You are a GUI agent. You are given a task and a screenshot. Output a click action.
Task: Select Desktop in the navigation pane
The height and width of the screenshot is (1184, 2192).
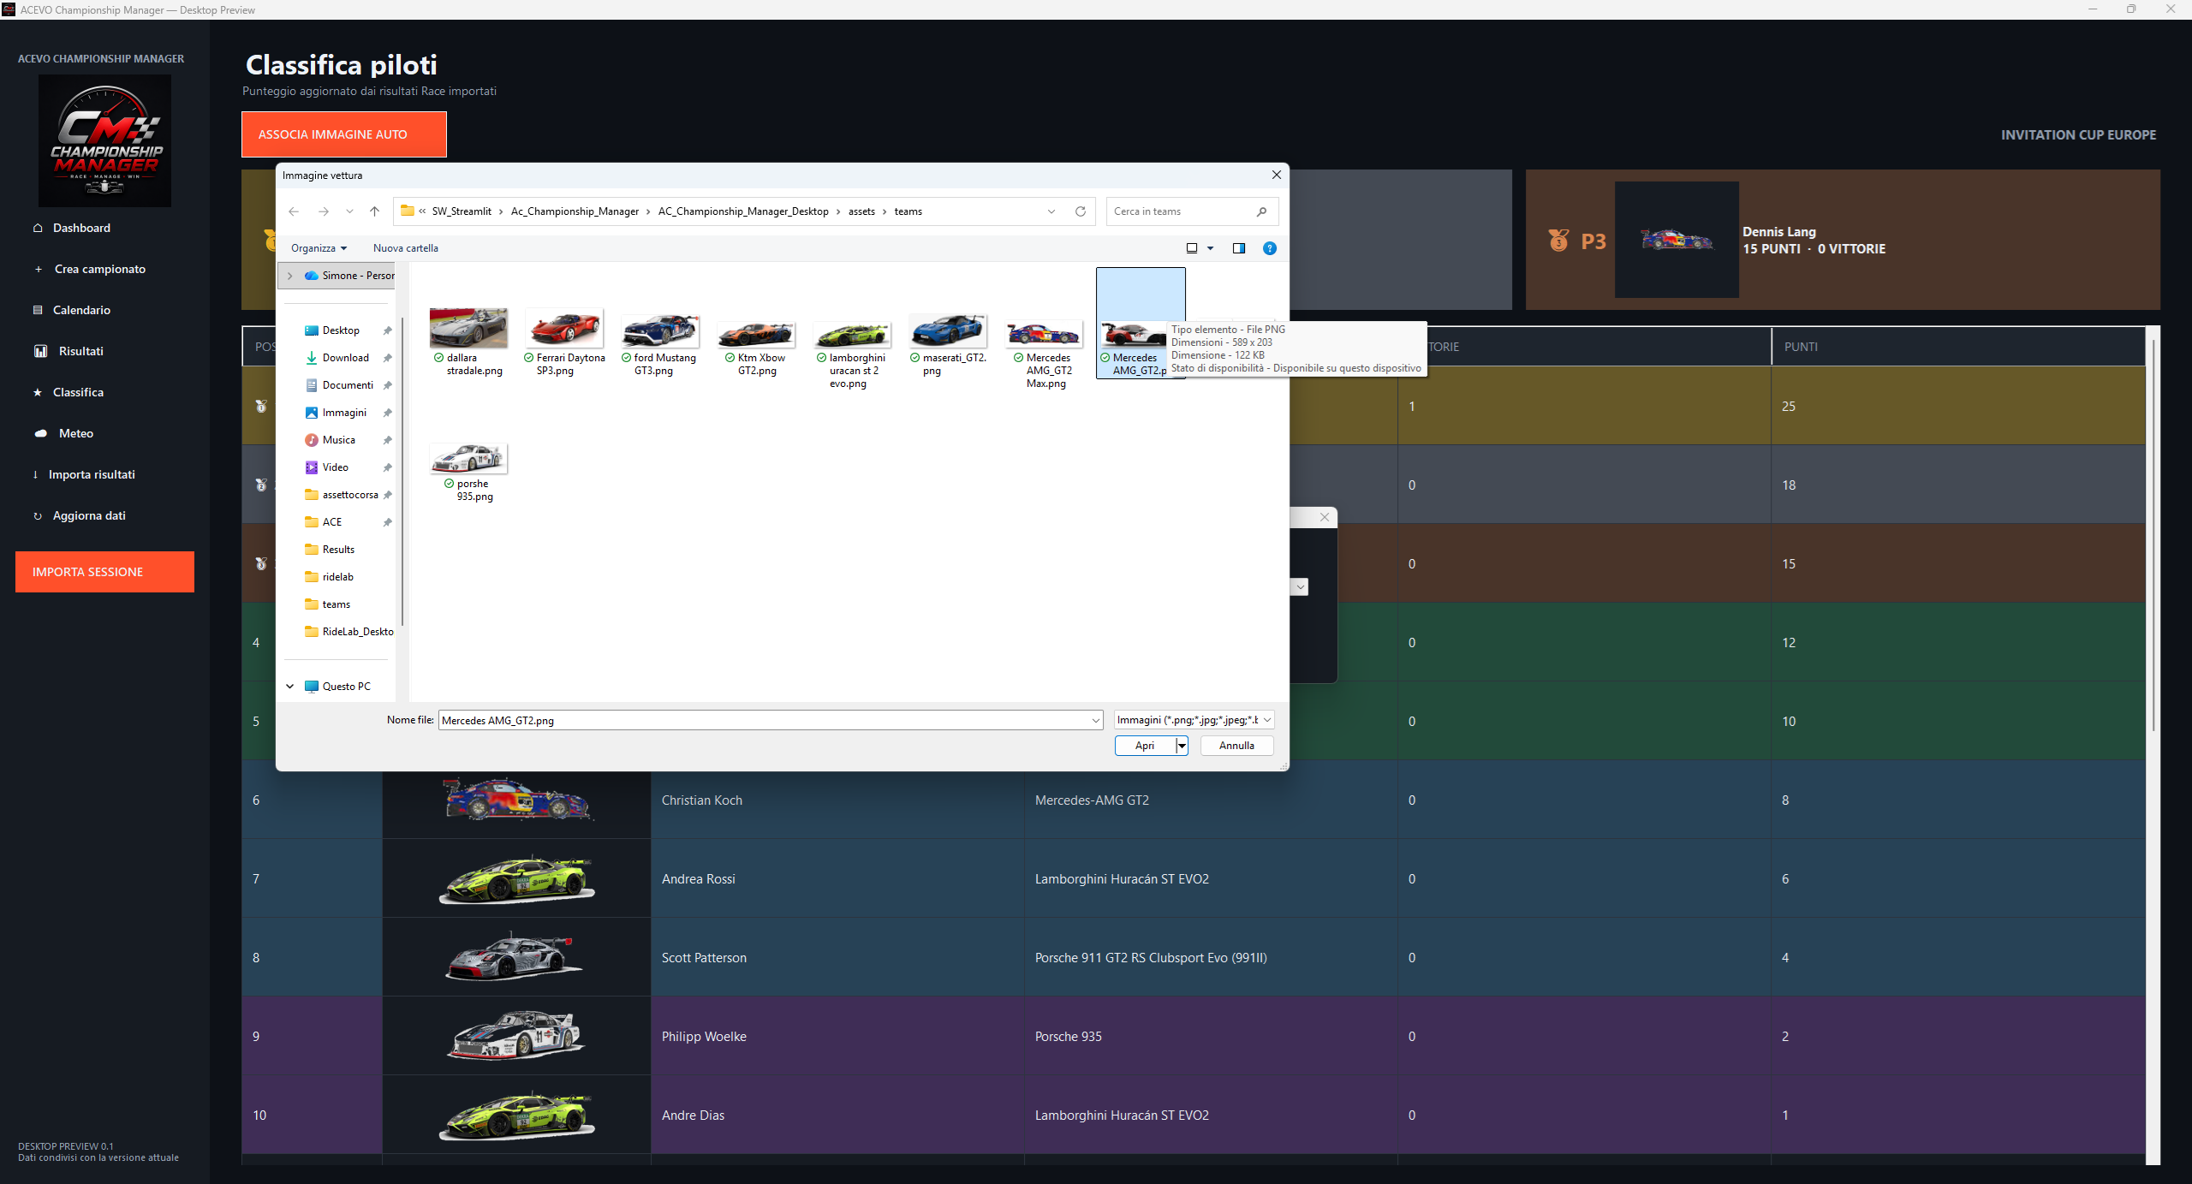[x=341, y=330]
